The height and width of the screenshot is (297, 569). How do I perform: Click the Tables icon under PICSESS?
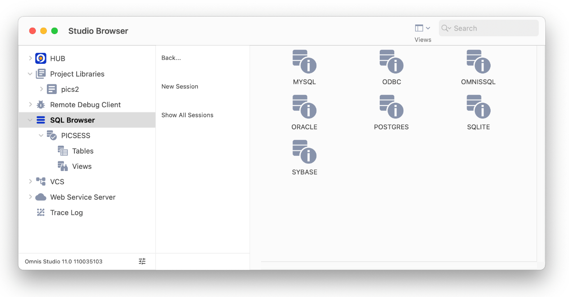coord(63,151)
